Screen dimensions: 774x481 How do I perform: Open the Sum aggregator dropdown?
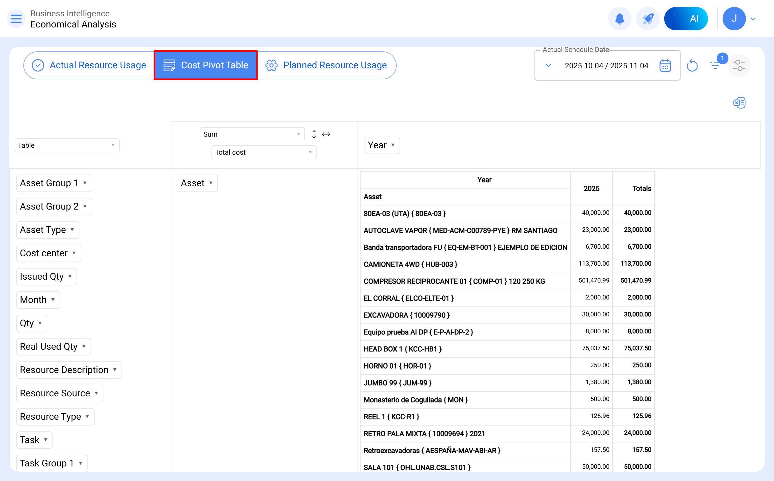coord(252,134)
